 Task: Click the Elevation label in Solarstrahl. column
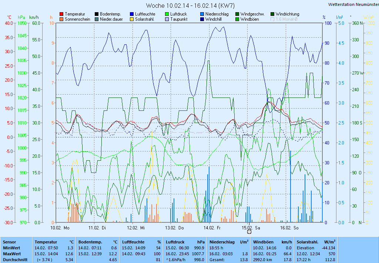[x=305, y=248]
